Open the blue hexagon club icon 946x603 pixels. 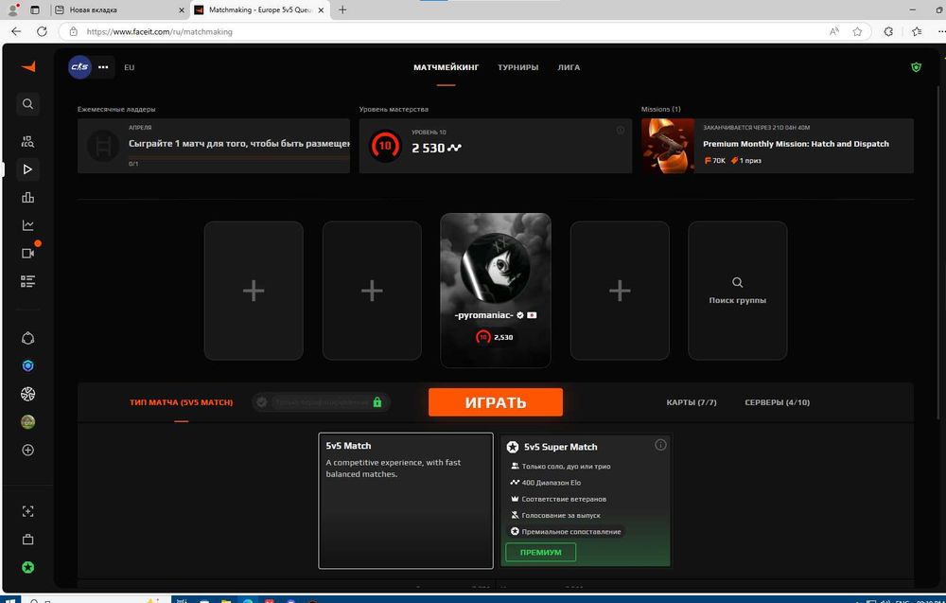point(27,366)
